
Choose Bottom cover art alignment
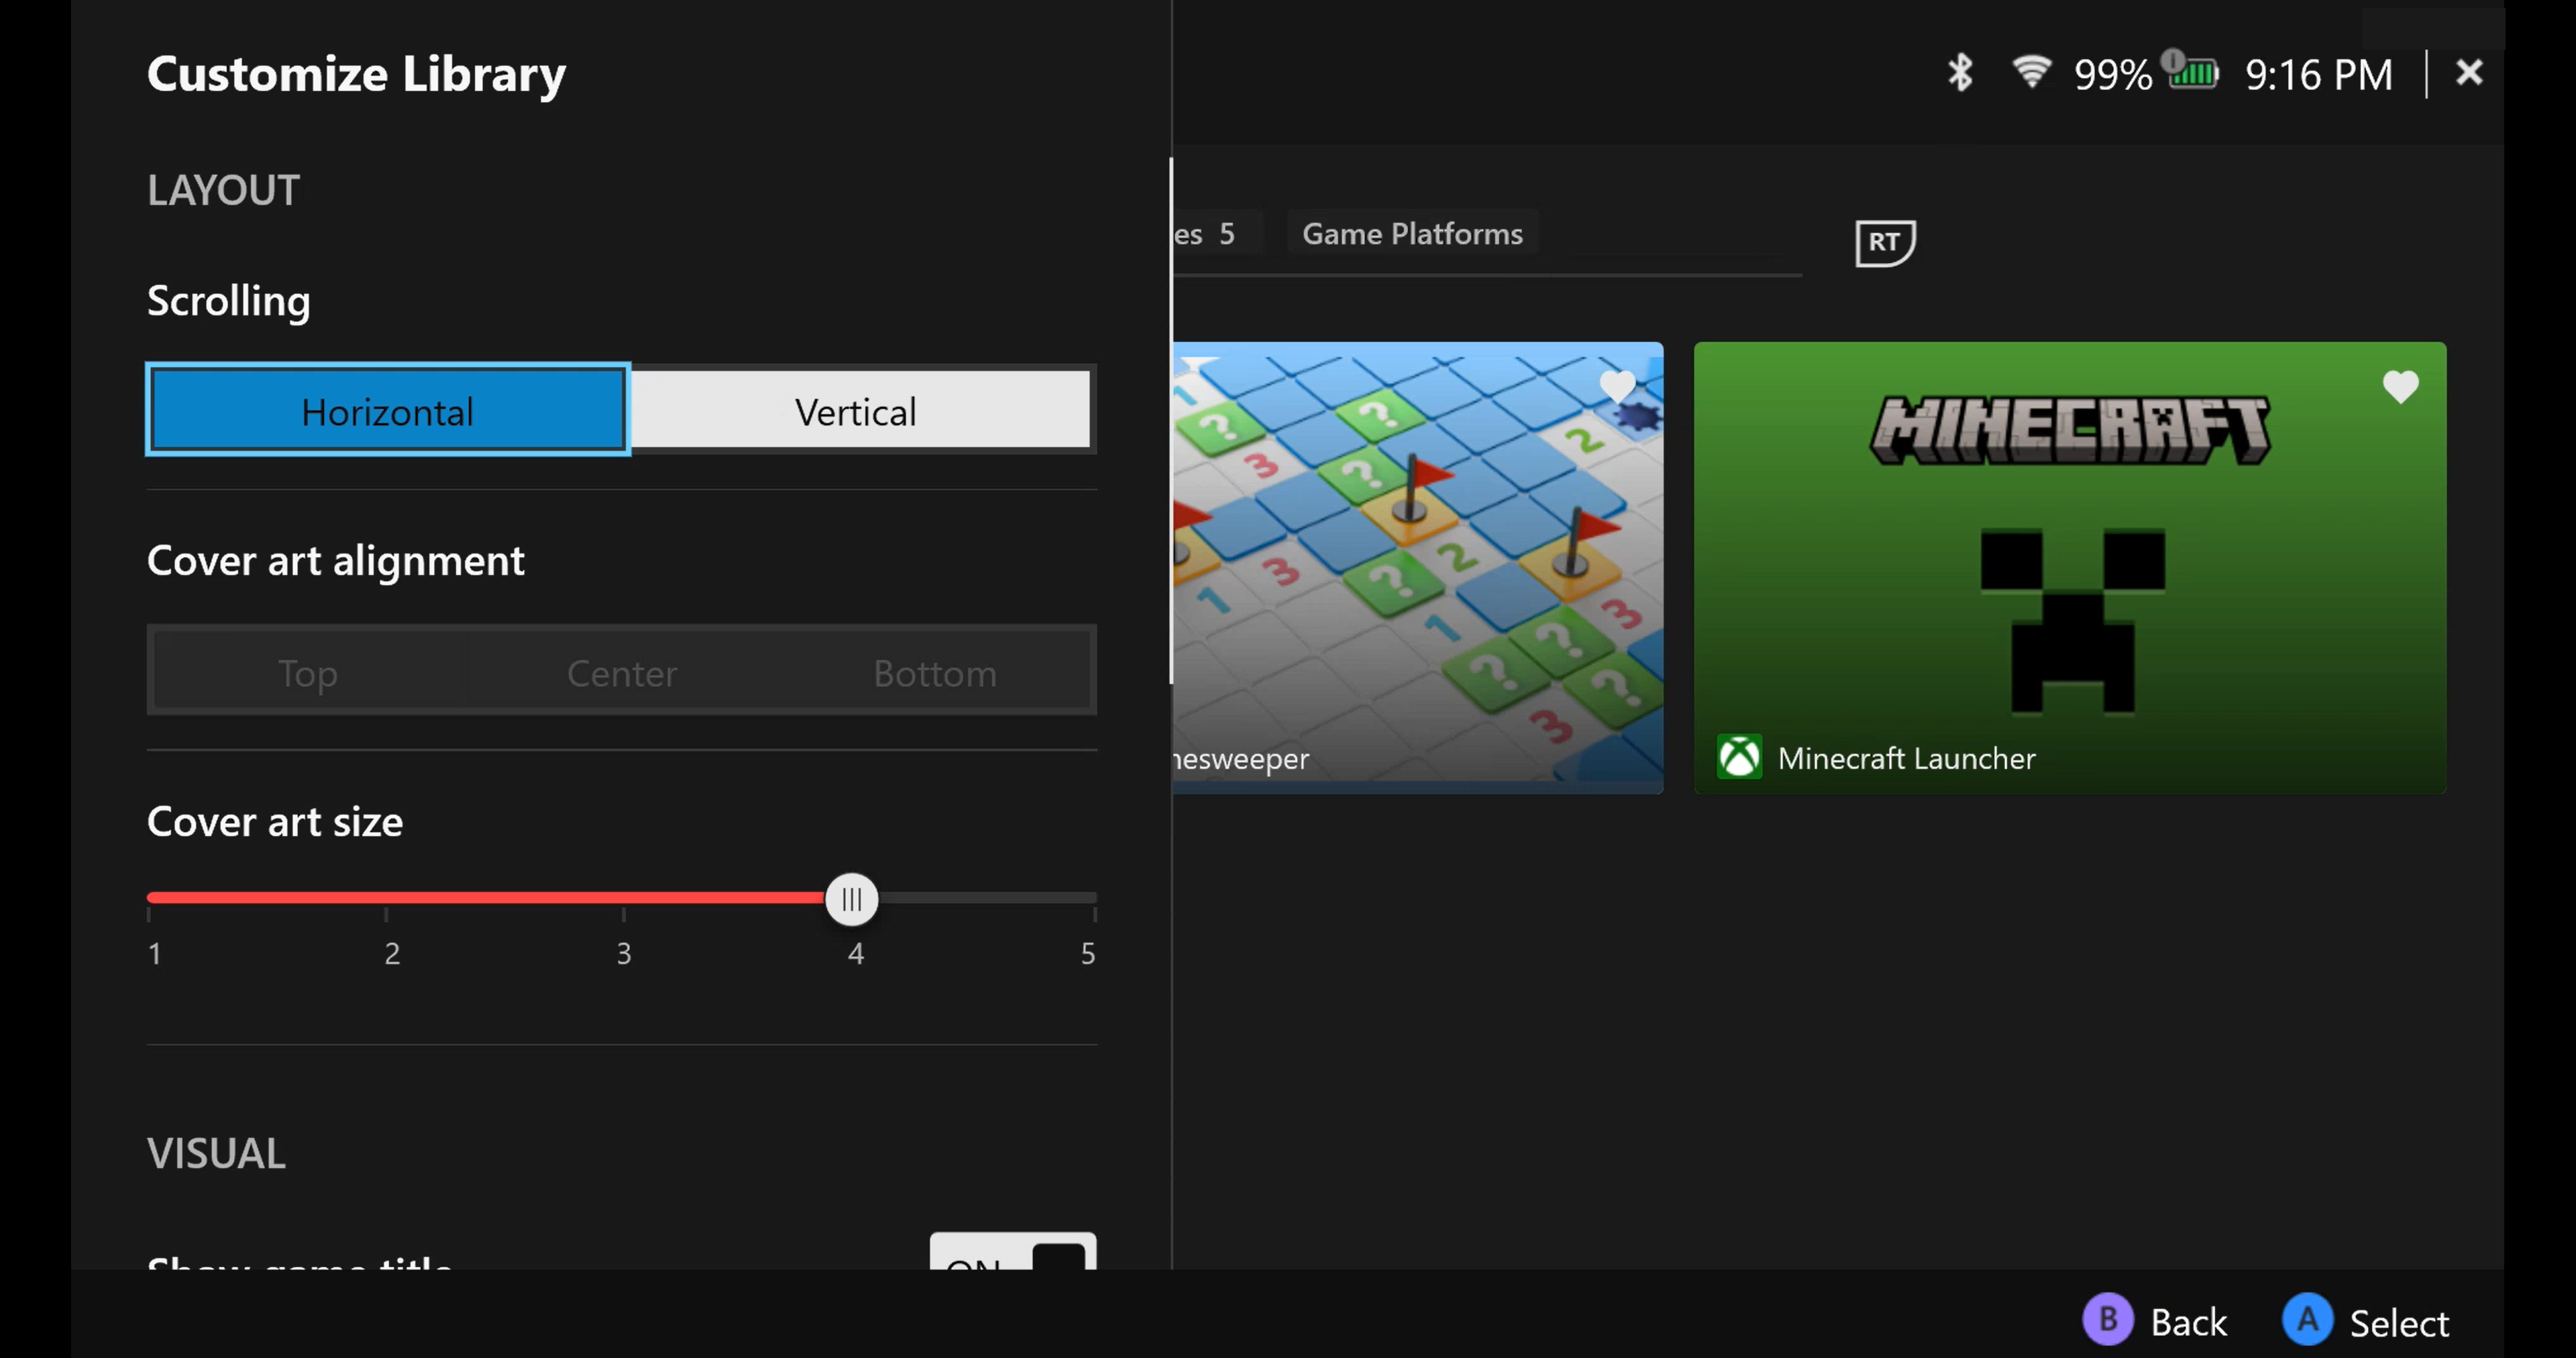point(934,673)
